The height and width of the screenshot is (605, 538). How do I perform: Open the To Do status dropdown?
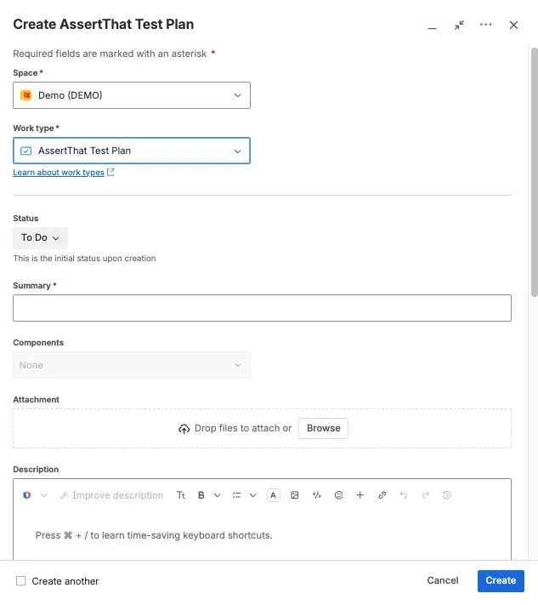(x=41, y=237)
